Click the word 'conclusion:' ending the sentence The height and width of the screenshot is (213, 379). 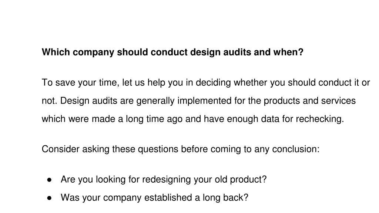296,149
